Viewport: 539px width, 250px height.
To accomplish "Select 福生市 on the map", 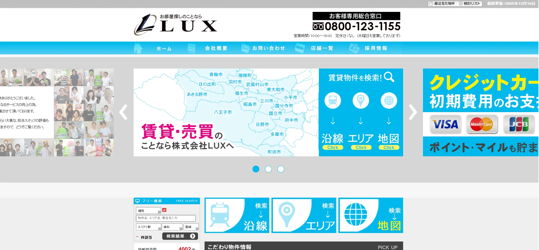I will pos(241,93).
